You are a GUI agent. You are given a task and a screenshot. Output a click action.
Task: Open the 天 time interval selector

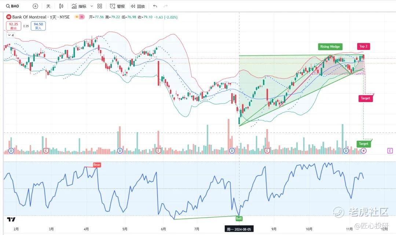[x=48, y=6]
